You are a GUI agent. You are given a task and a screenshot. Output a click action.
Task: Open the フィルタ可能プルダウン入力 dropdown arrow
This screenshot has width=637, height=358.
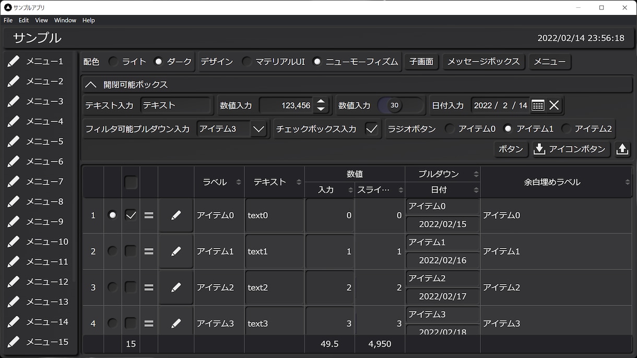(x=258, y=129)
